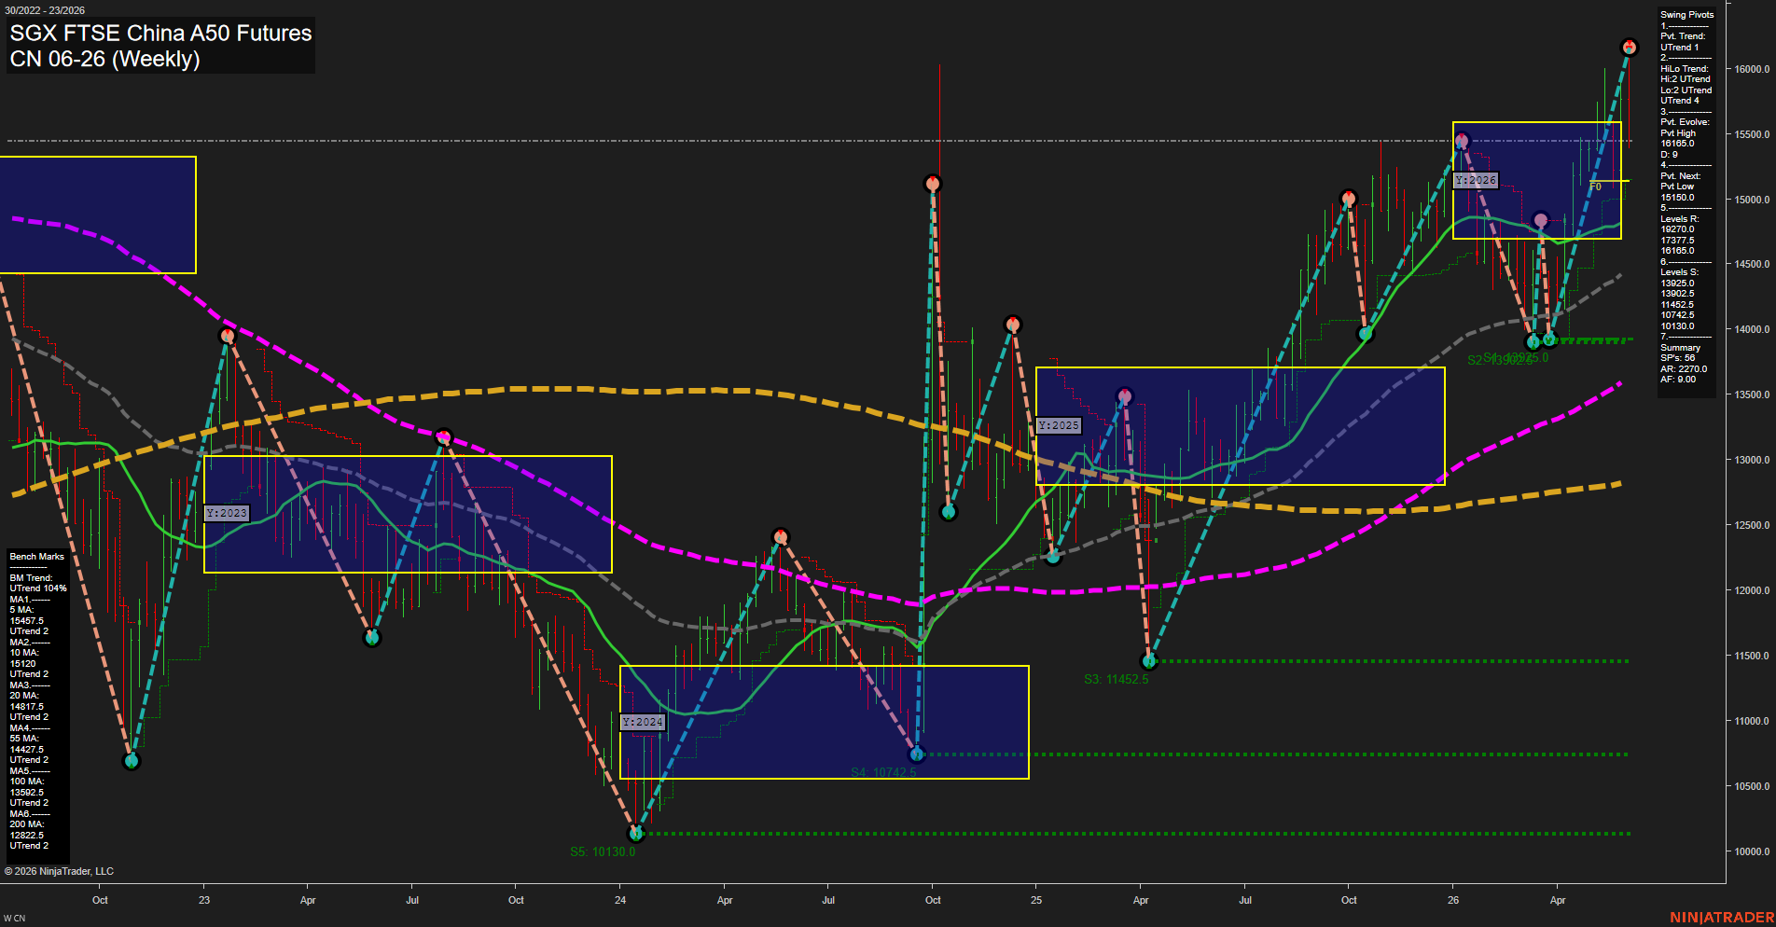The width and height of the screenshot is (1776, 927).
Task: Click the swing pivot high marker at chart peak
Action: pyautogui.click(x=1630, y=48)
